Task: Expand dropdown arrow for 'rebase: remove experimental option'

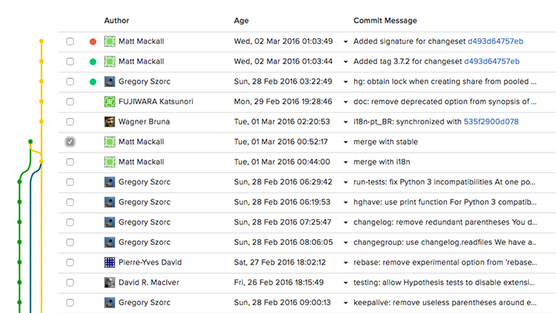Action: 345,262
